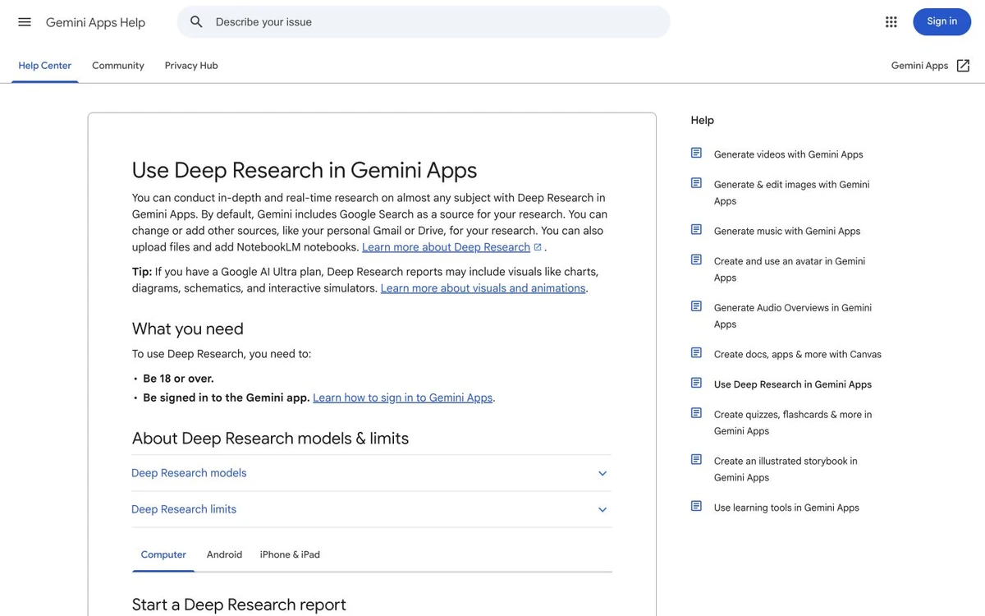The width and height of the screenshot is (985, 616).
Task: Open Generate music with Gemini Apps article
Action: coord(787,231)
